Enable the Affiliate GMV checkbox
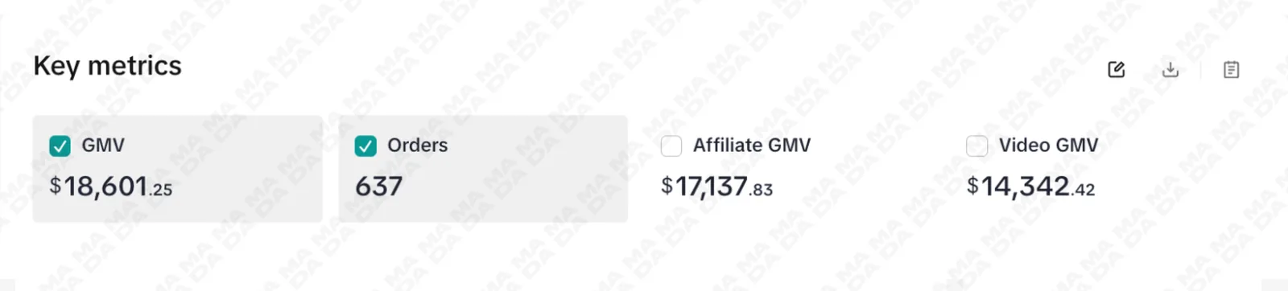Image resolution: width=1288 pixels, height=291 pixels. [671, 145]
